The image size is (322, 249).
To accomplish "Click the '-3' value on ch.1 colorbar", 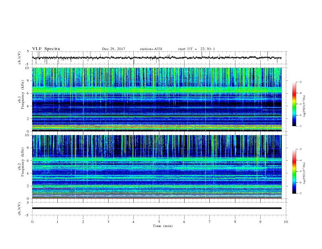I will tap(300, 82).
